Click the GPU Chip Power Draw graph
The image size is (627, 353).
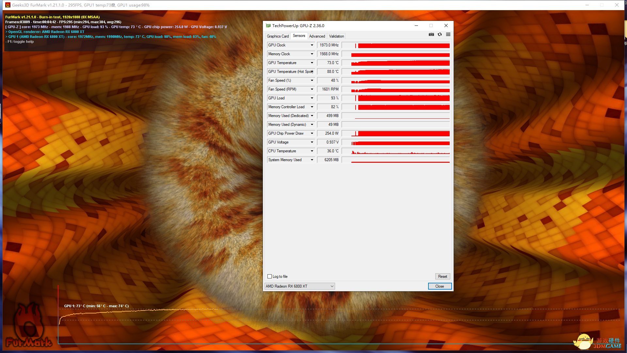click(x=396, y=134)
